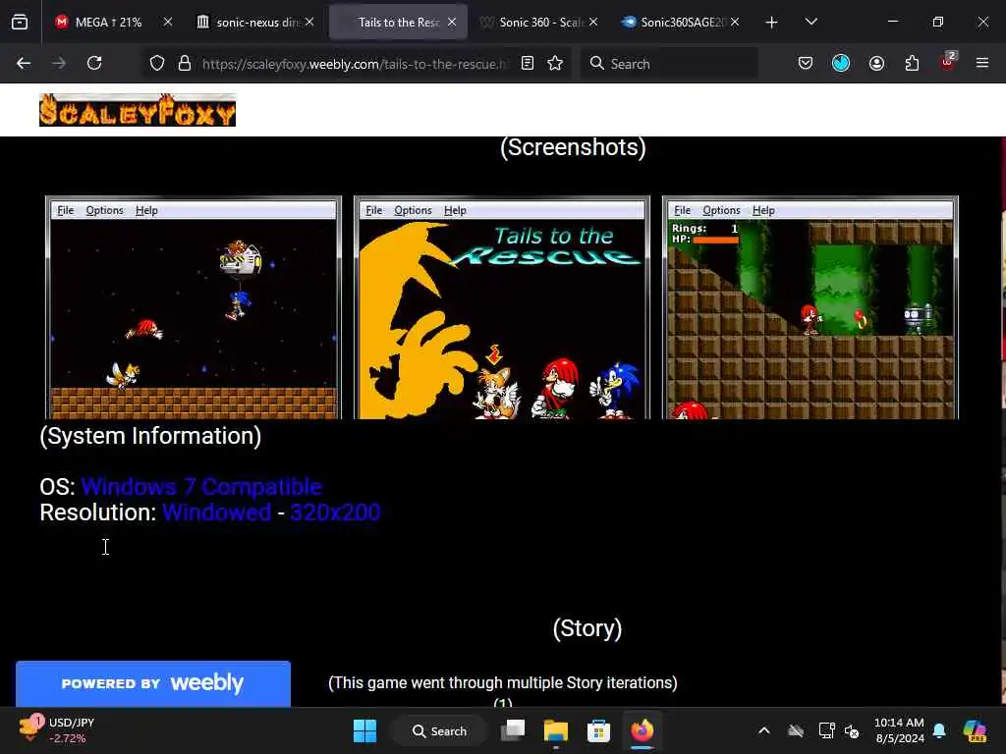Bookmark this page with the star
The image size is (1006, 754).
pos(556,64)
